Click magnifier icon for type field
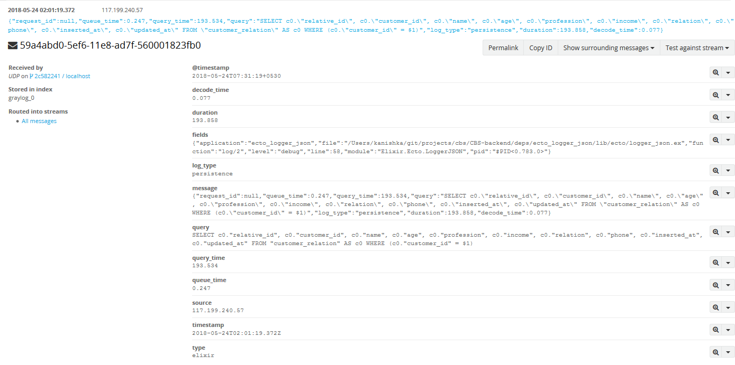This screenshot has width=735, height=365. tap(715, 352)
